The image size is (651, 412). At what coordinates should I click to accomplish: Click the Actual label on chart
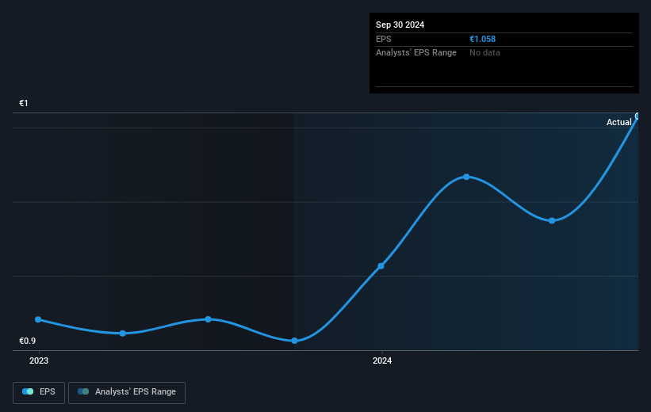[618, 122]
